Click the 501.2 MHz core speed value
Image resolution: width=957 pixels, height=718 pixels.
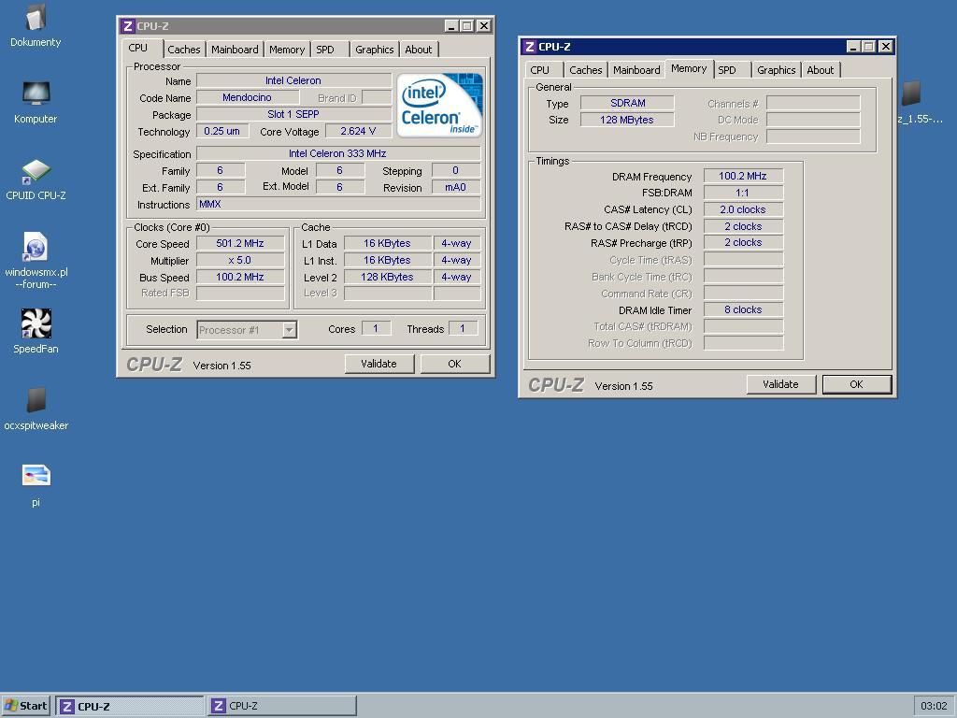click(240, 244)
